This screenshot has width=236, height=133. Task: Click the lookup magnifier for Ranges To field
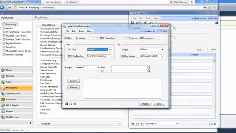(x=149, y=71)
